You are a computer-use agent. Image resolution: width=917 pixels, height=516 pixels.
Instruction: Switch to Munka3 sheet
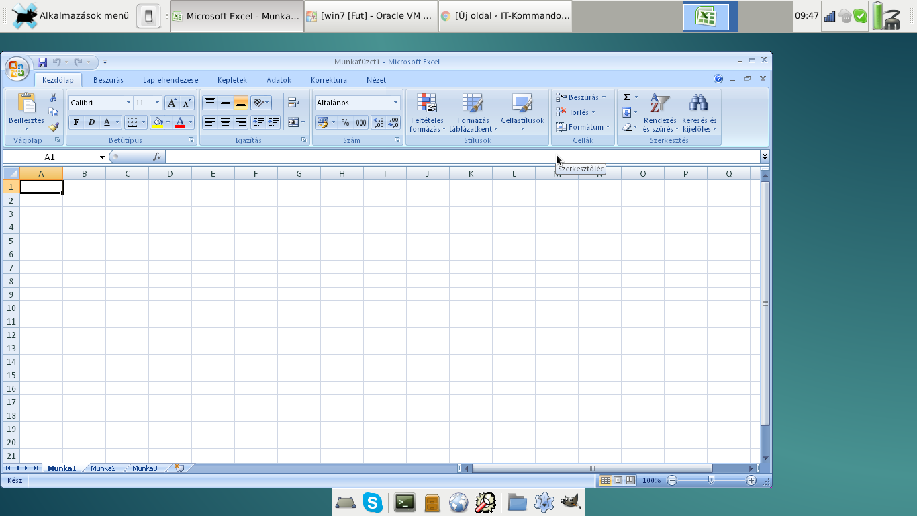click(145, 468)
